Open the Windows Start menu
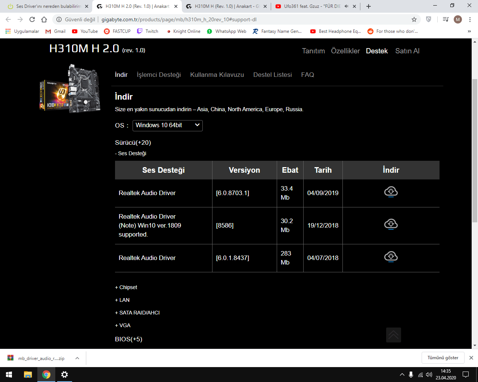 pyautogui.click(x=9, y=375)
